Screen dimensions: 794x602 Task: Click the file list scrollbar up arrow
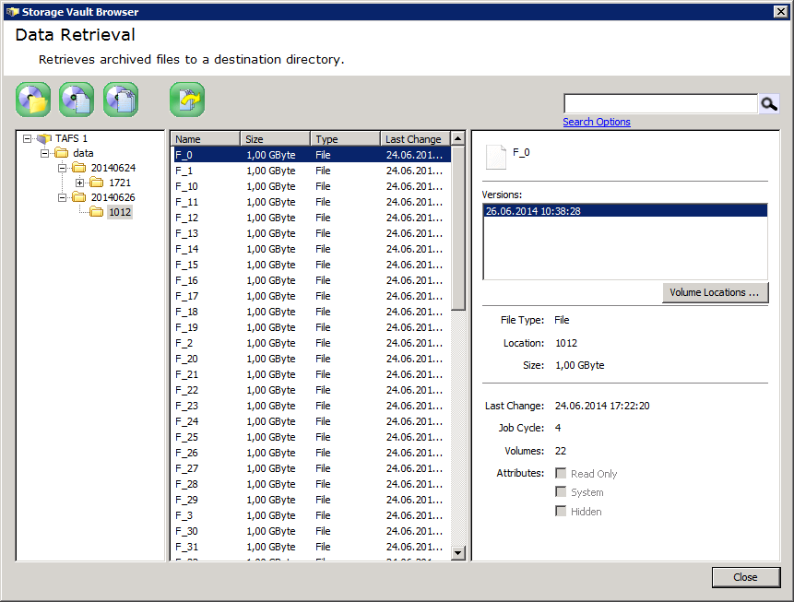pos(457,138)
